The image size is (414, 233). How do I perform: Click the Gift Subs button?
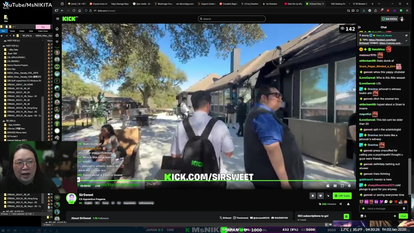pyautogui.click(x=342, y=196)
